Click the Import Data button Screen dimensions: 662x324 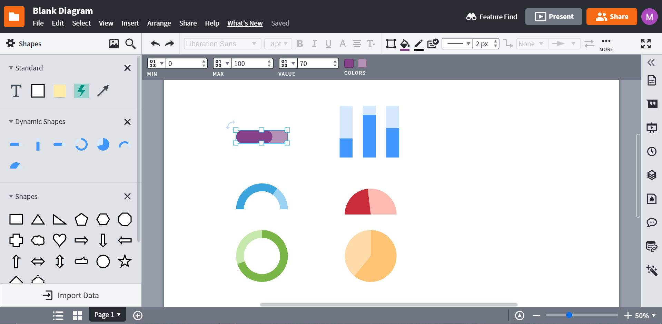click(71, 295)
